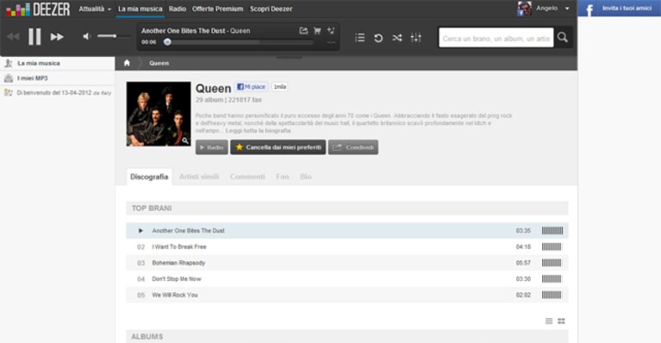
Task: Focus the search field
Action: click(496, 38)
